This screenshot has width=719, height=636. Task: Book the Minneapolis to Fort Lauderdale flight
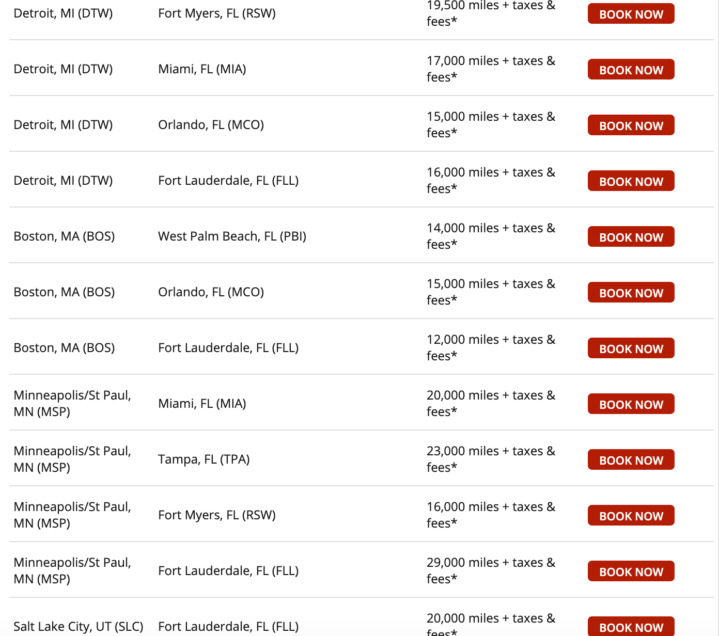click(x=631, y=571)
